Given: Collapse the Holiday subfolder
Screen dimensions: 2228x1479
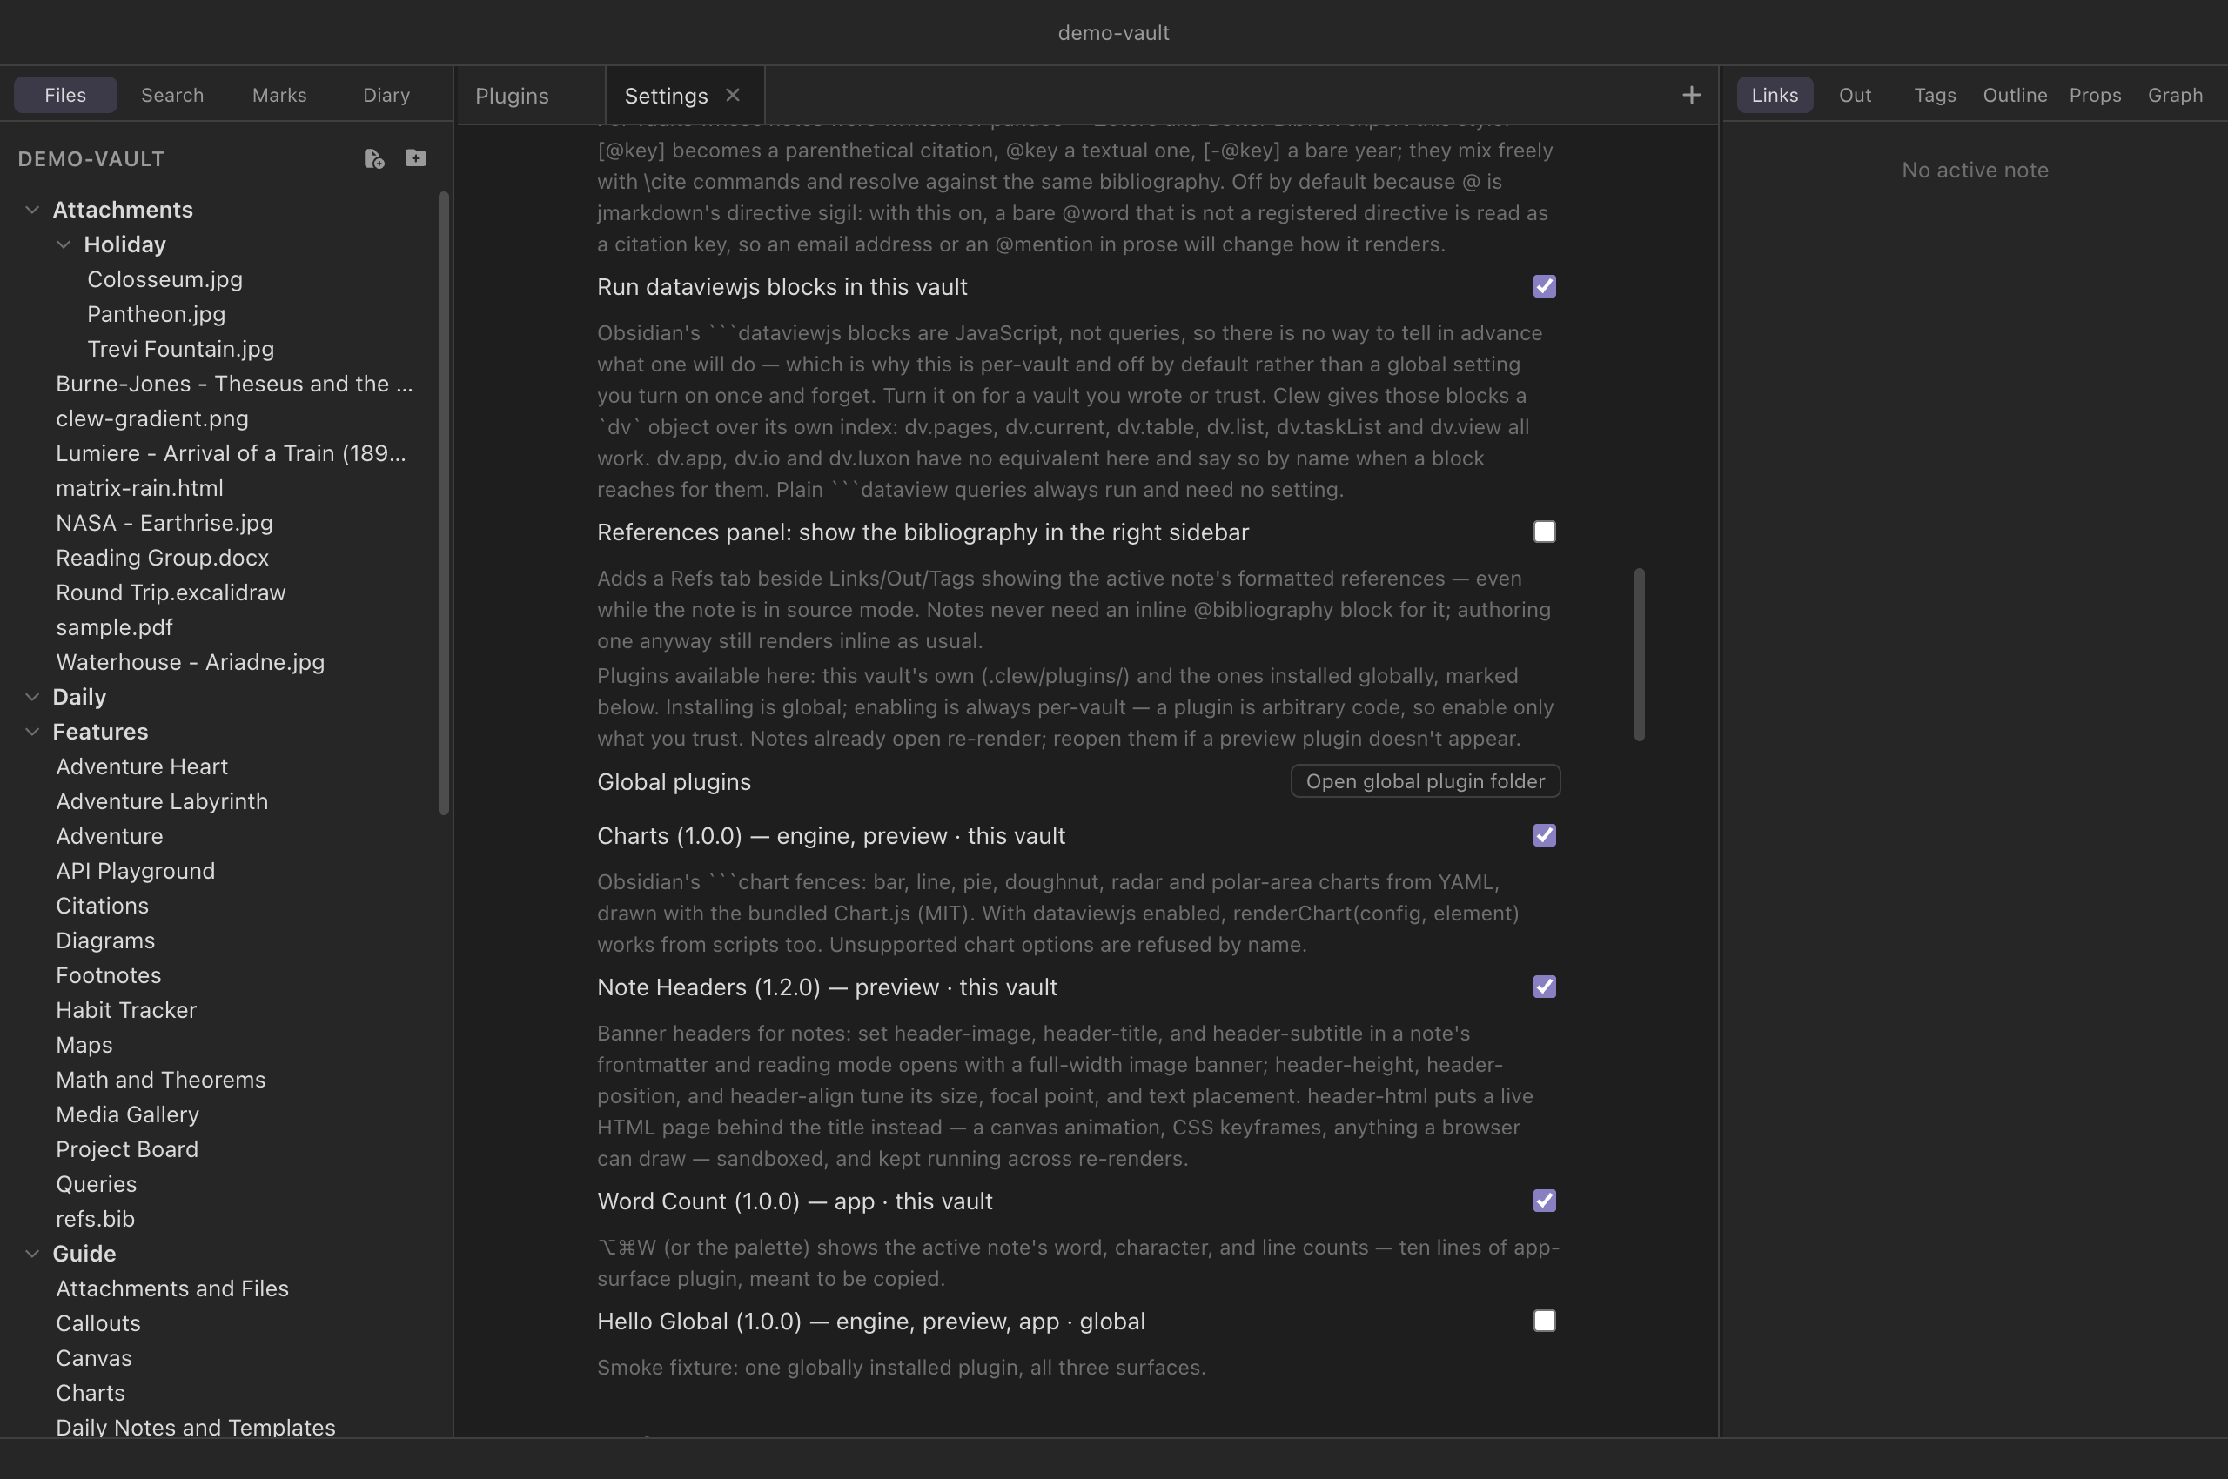Looking at the screenshot, I should pyautogui.click(x=64, y=244).
